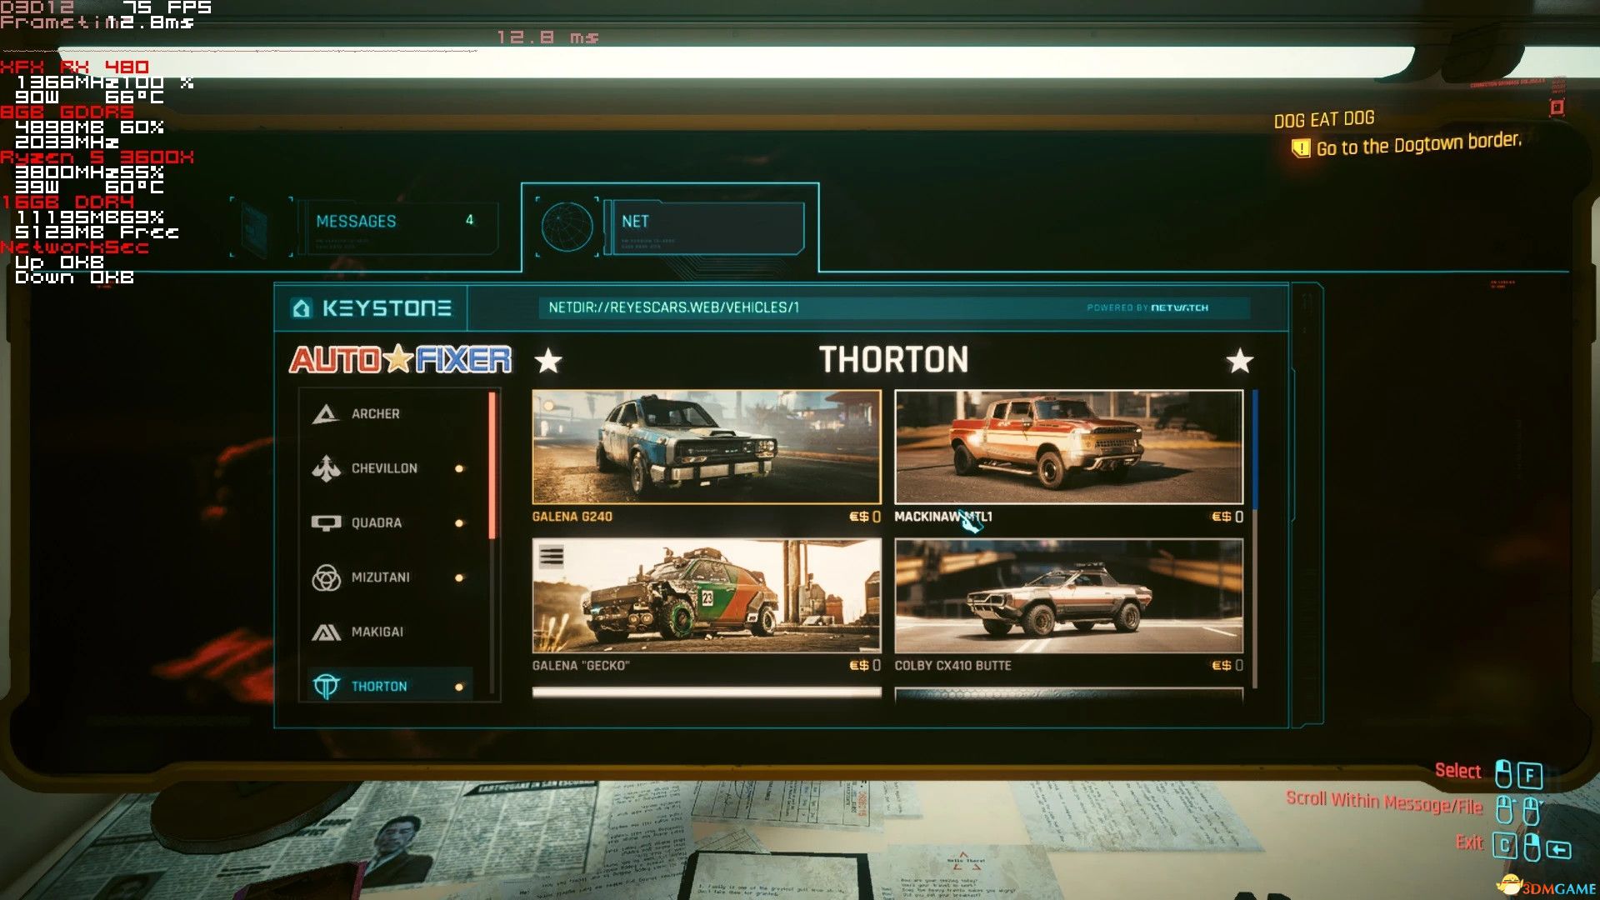Select the Galena G240 vehicle thumbnail
This screenshot has height=900, width=1600.
point(706,447)
